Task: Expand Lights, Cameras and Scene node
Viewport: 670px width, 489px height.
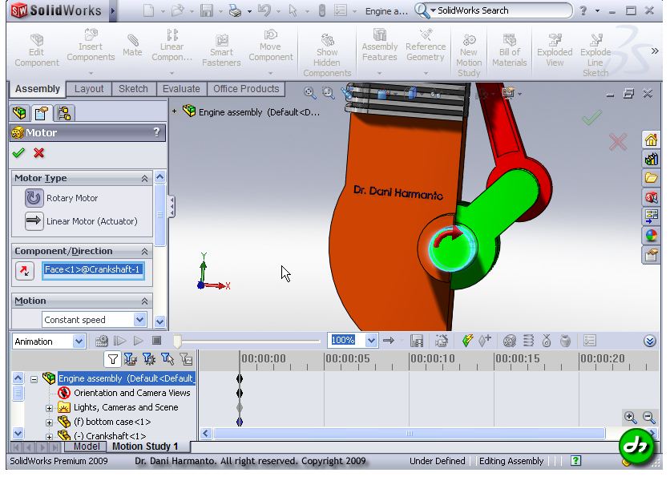Action: tap(49, 408)
